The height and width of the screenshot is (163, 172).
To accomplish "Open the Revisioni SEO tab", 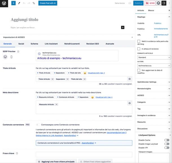I will pos(92,44).
